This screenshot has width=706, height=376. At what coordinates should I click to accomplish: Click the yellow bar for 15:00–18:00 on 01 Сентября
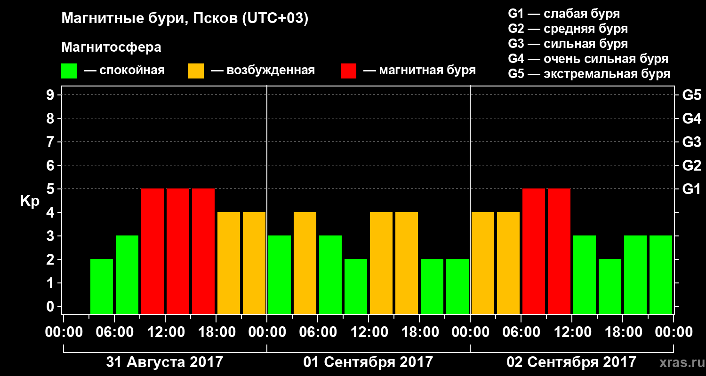click(407, 263)
